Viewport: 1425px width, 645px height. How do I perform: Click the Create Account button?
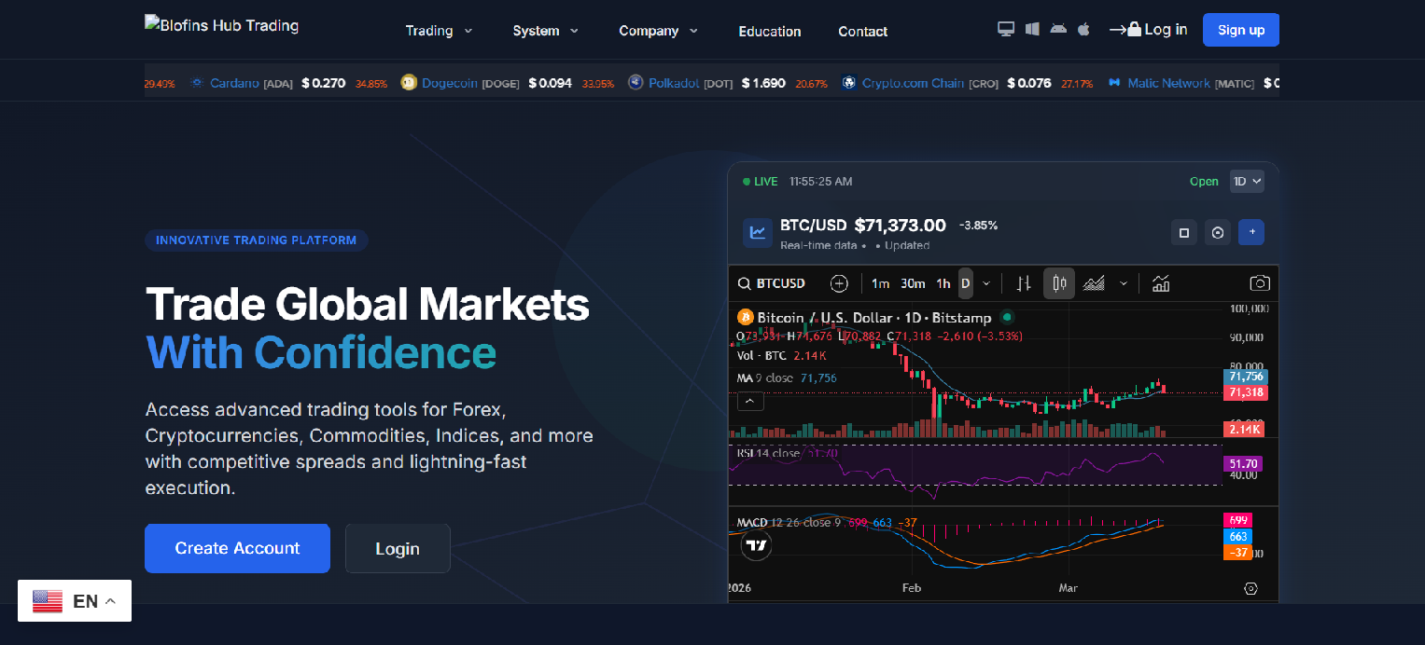[x=237, y=548]
